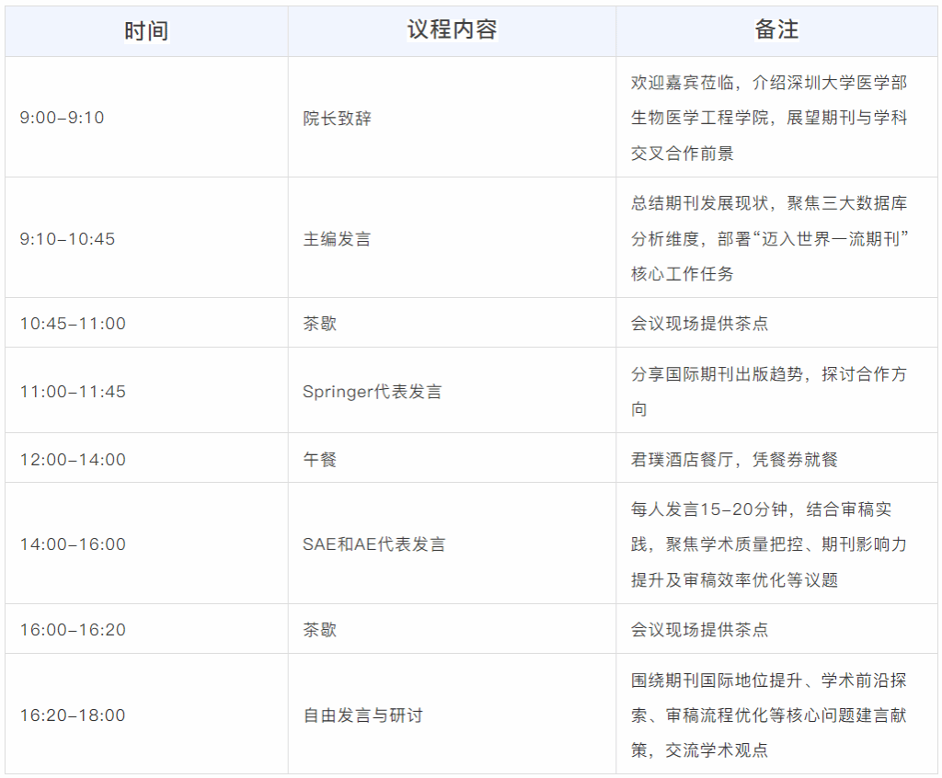Click the 备注 column header
Viewport: 942px width, 778px height.
click(776, 30)
